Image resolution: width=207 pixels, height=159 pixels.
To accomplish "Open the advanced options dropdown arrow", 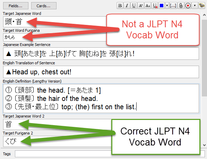I will [195, 6].
